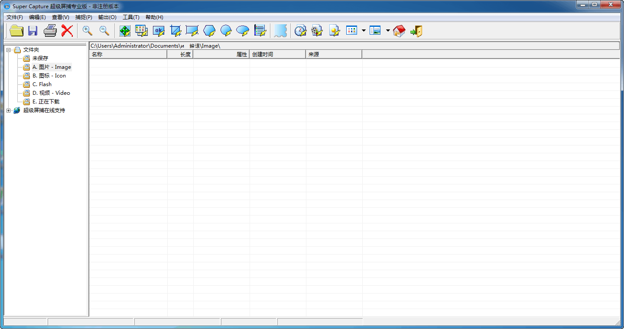
Task: Open the 工具(T) menu
Action: 131,17
